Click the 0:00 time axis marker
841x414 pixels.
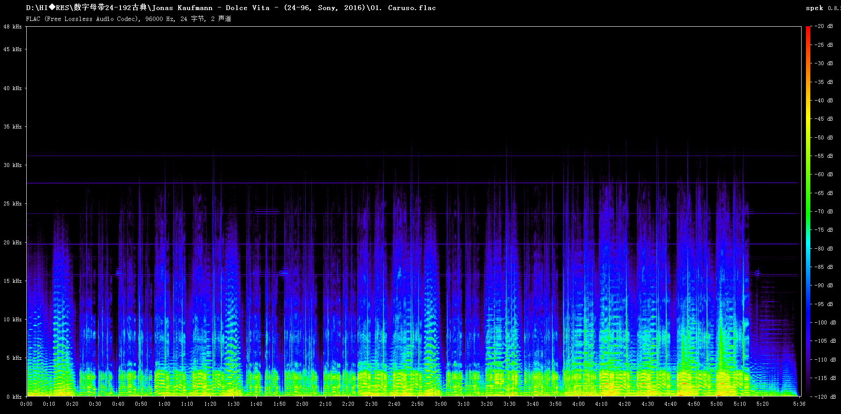click(26, 404)
